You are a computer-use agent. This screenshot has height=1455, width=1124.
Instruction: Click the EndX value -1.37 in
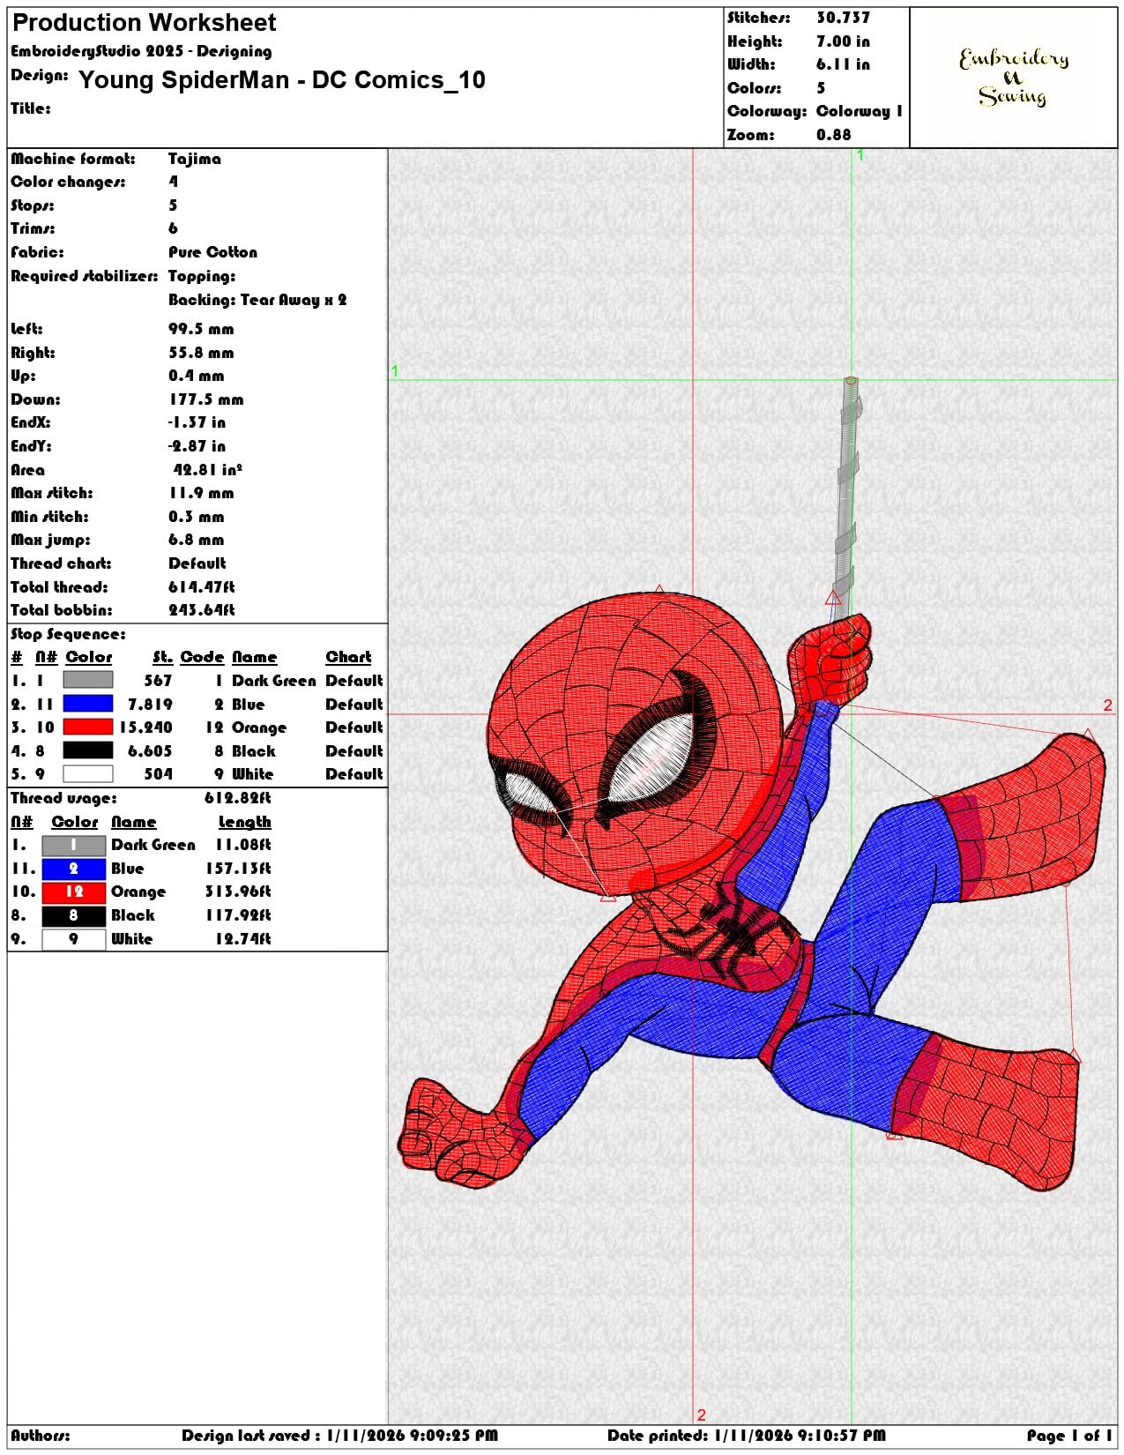pyautogui.click(x=197, y=422)
